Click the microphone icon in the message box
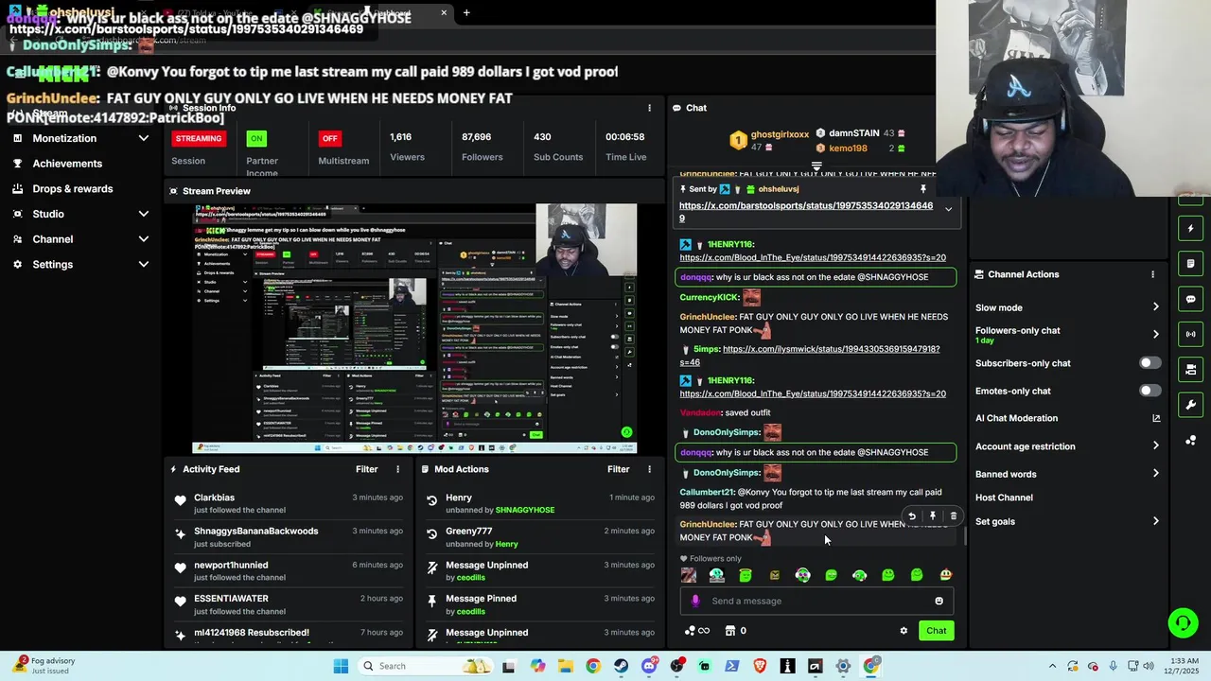Screen dimensions: 1211x681 coord(695,601)
